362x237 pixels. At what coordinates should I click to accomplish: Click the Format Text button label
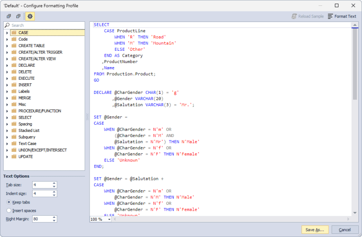(345, 16)
